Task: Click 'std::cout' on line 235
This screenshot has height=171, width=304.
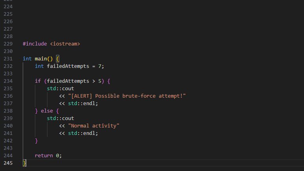Action: pos(60,89)
